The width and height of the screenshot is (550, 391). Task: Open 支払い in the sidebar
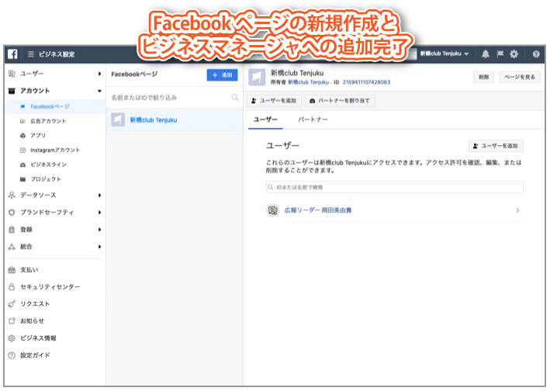coord(29,270)
